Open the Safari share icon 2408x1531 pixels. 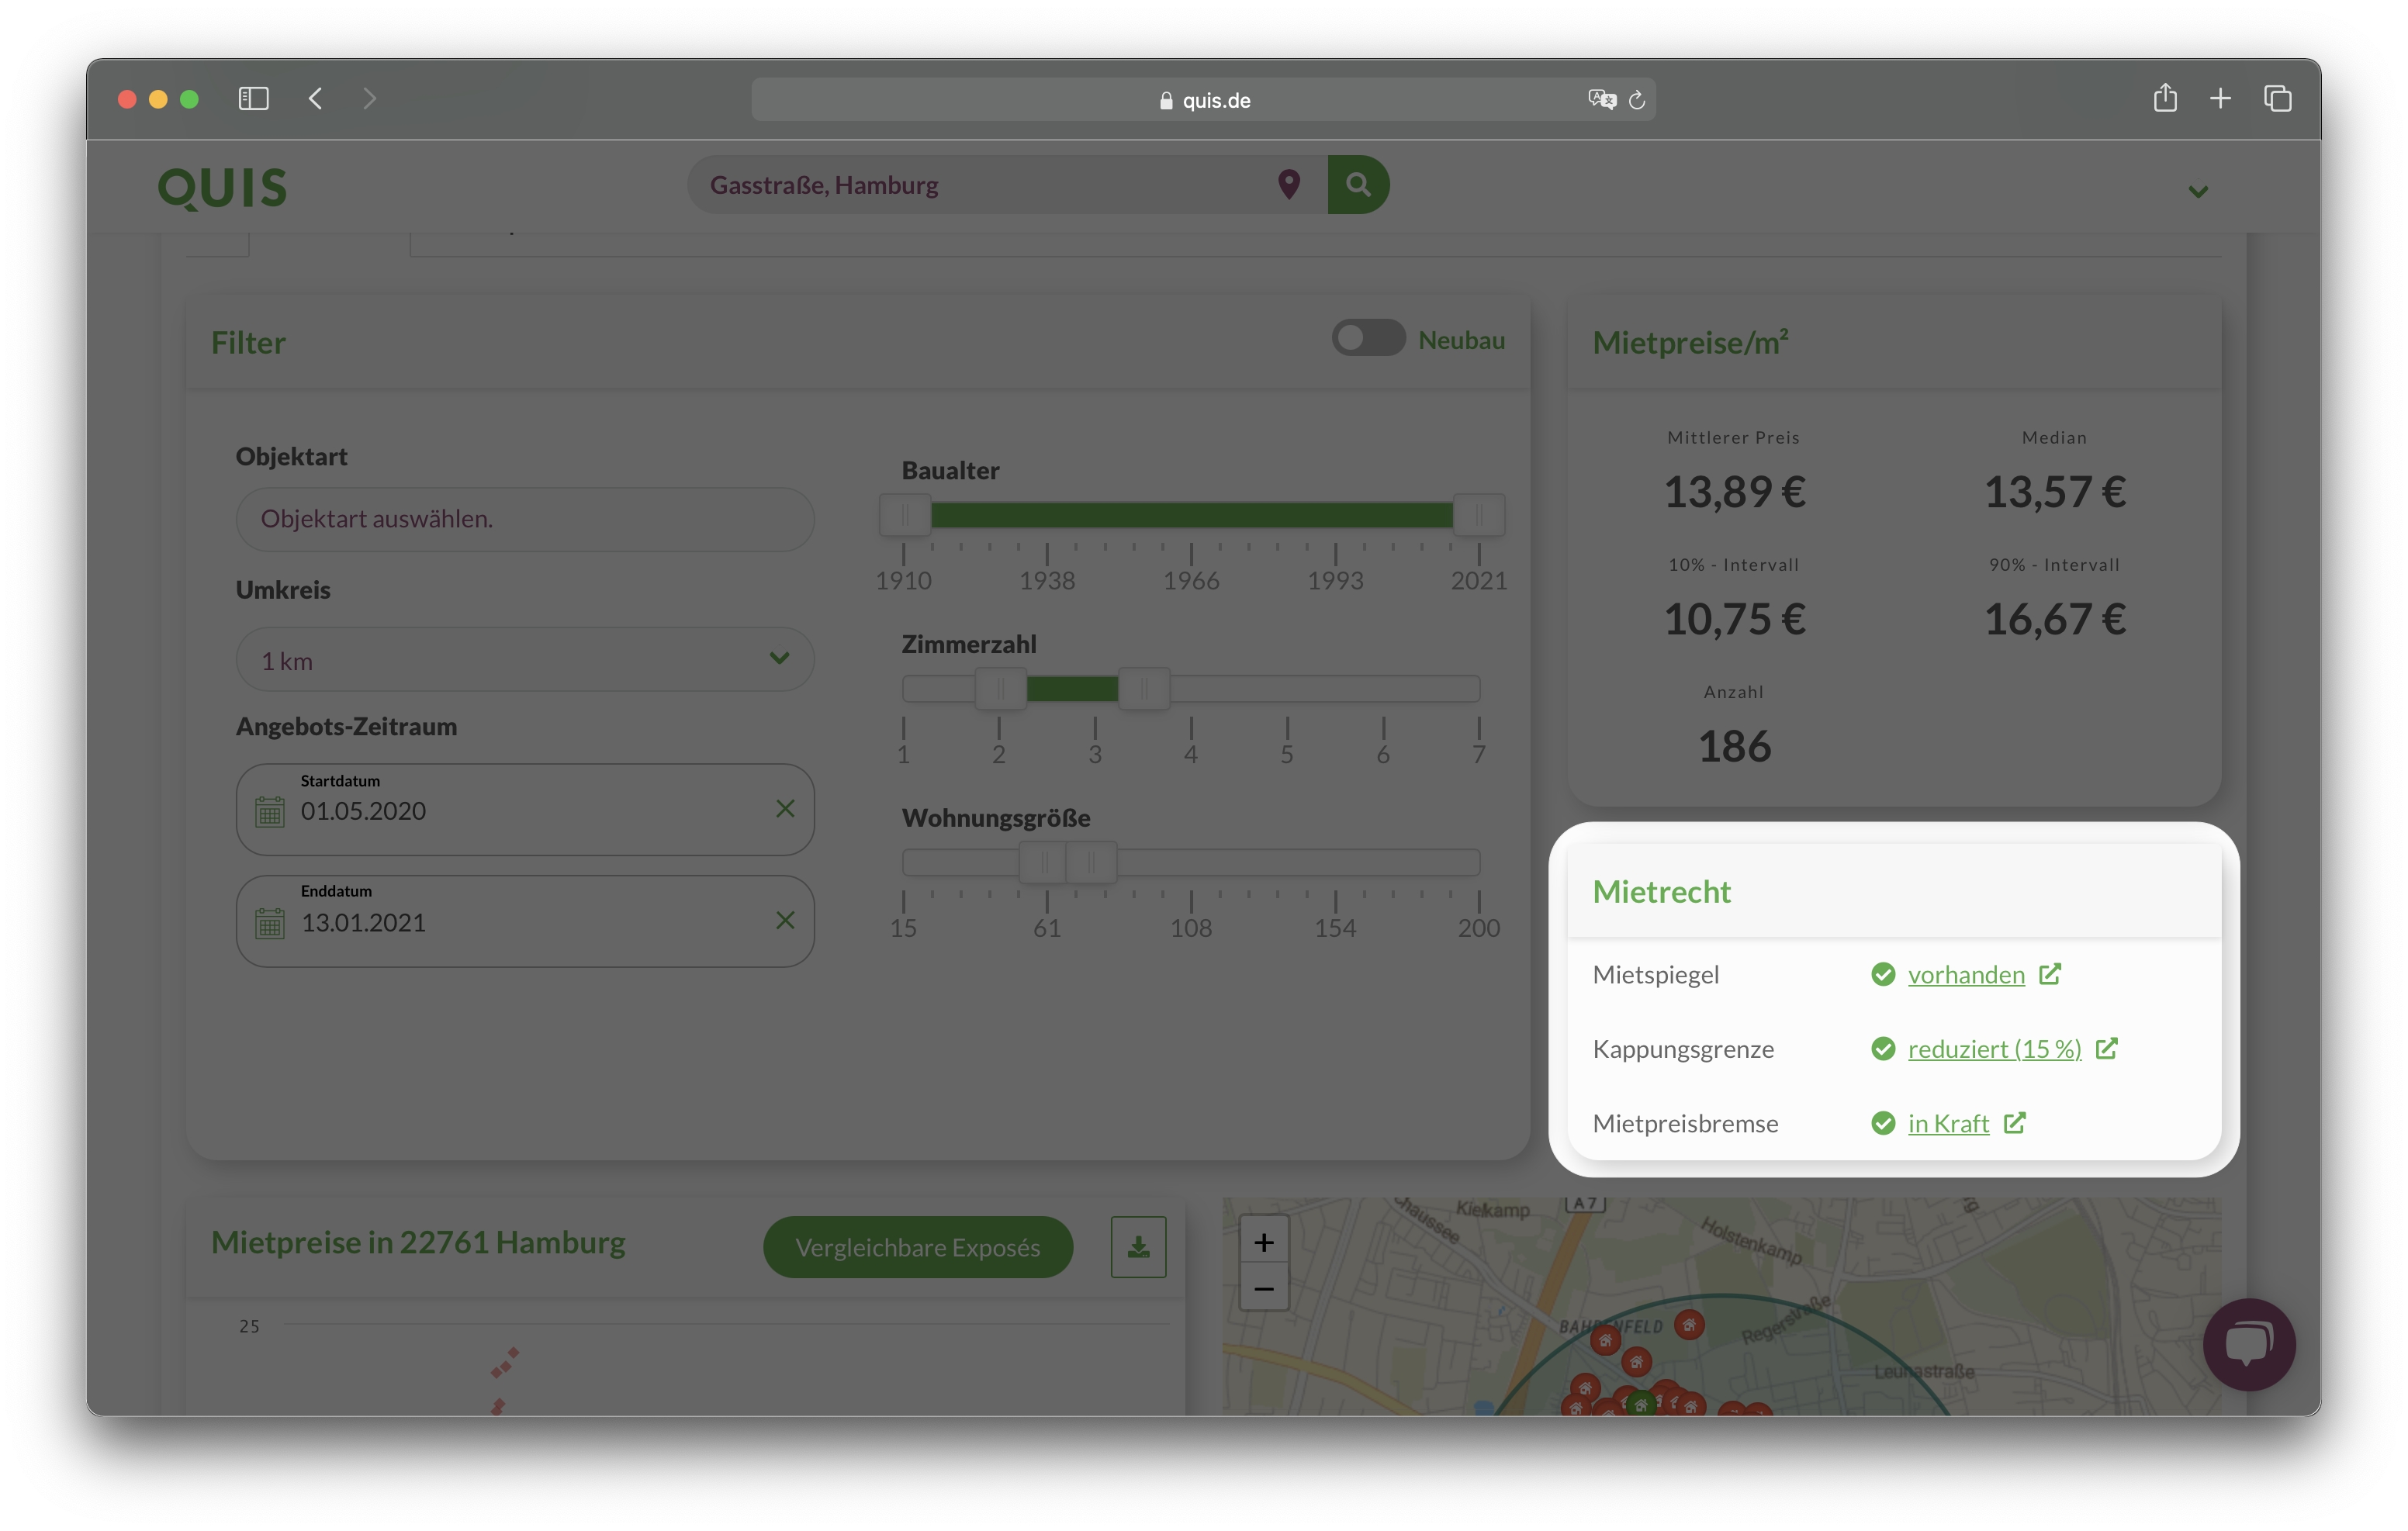coord(2165,97)
